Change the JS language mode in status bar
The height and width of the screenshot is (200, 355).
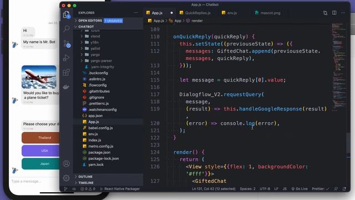coord(285,189)
